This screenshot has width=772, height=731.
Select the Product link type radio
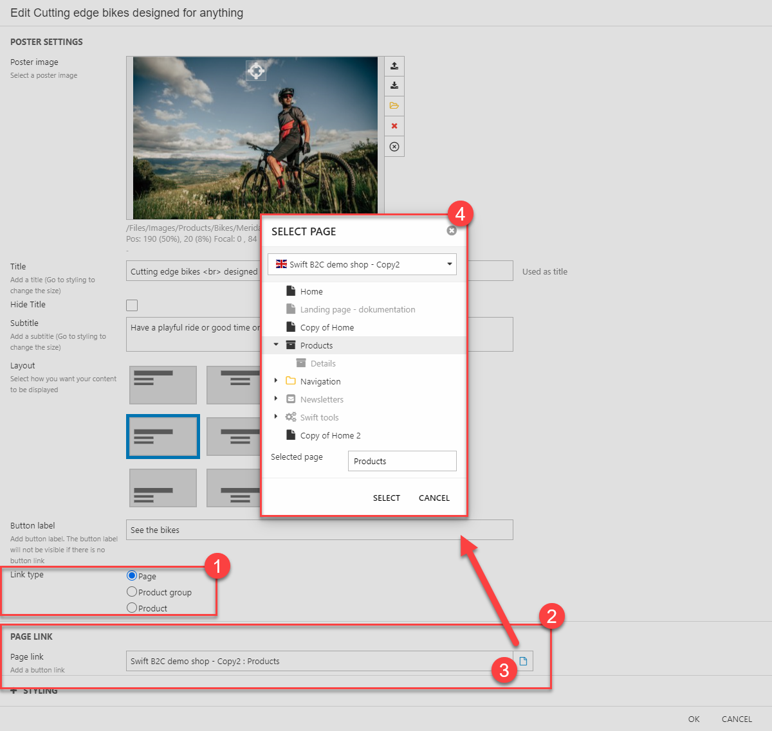pos(132,608)
